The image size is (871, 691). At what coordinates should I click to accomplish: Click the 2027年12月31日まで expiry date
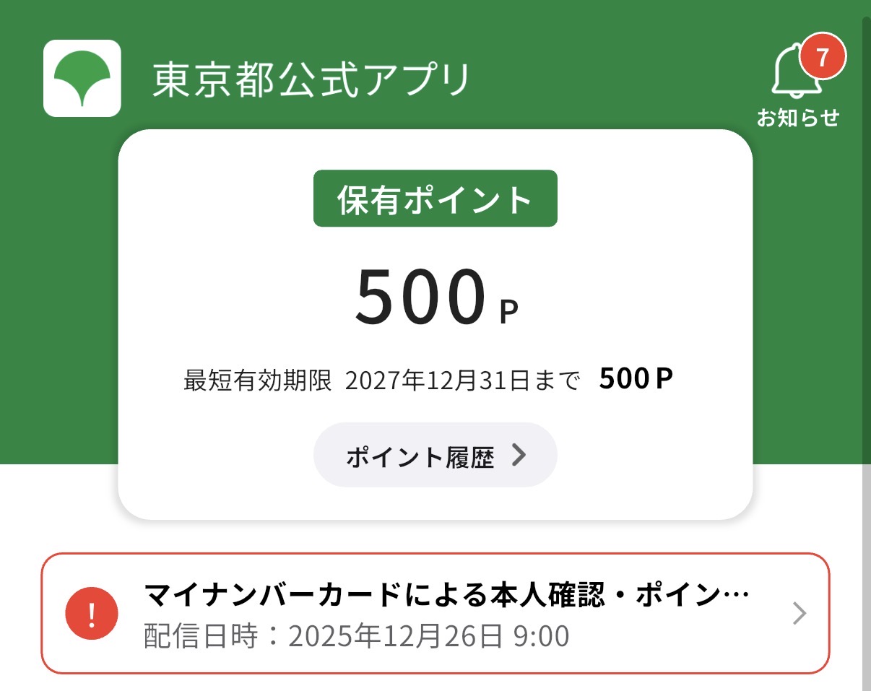pyautogui.click(x=462, y=380)
